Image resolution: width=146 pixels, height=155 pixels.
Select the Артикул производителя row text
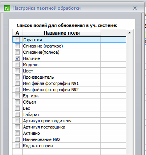point(47,121)
